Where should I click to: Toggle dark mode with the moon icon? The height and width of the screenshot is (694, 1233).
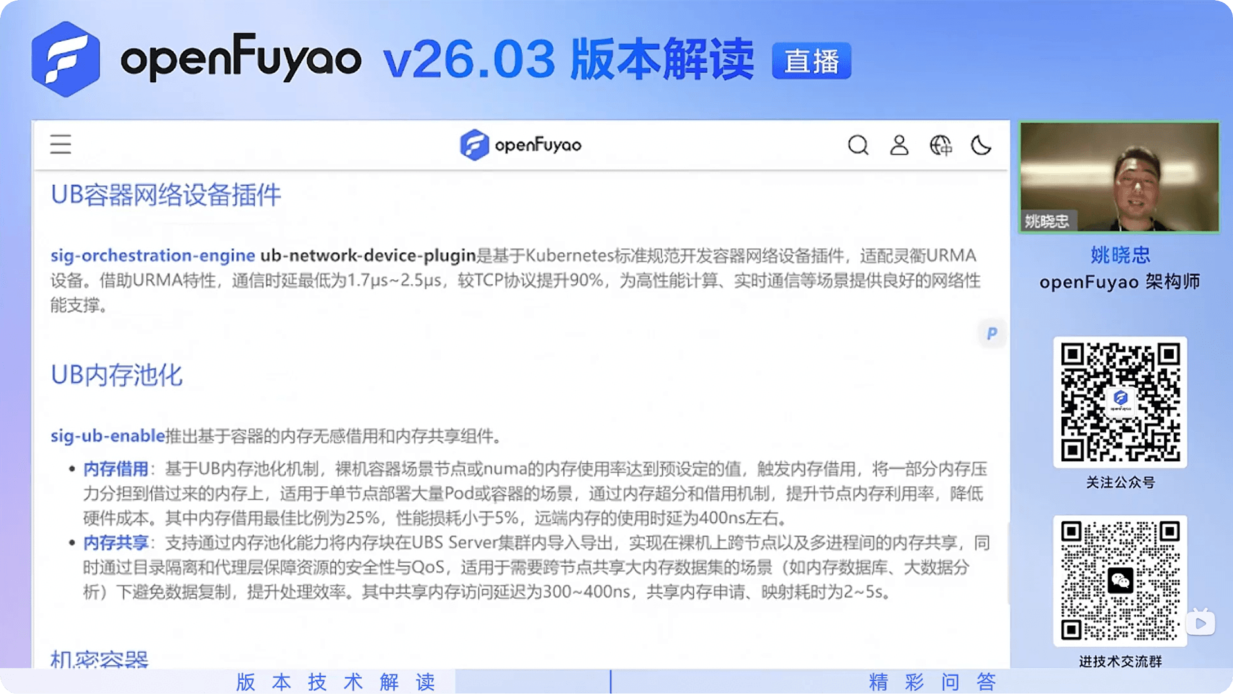(x=981, y=145)
